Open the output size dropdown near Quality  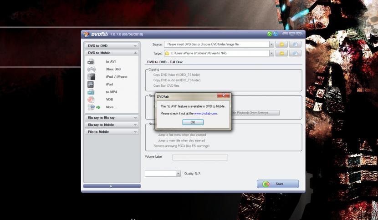[178, 174]
